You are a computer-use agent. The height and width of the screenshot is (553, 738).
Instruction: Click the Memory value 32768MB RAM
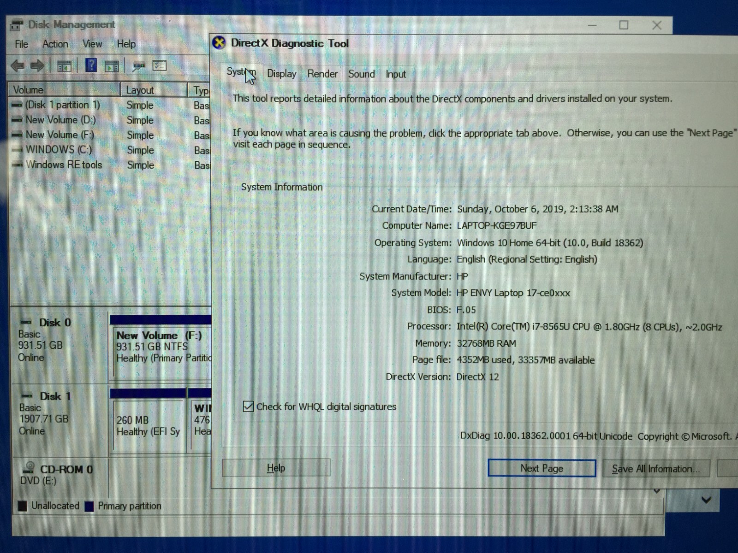coord(486,343)
